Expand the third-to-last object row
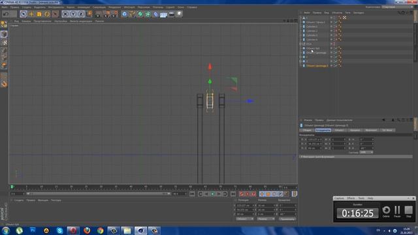The width and height of the screenshot is (418, 235). 300,57
